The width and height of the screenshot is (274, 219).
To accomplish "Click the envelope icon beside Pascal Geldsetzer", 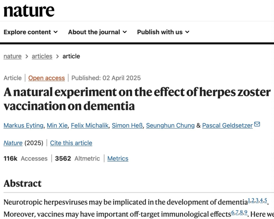I will coord(257,124).
